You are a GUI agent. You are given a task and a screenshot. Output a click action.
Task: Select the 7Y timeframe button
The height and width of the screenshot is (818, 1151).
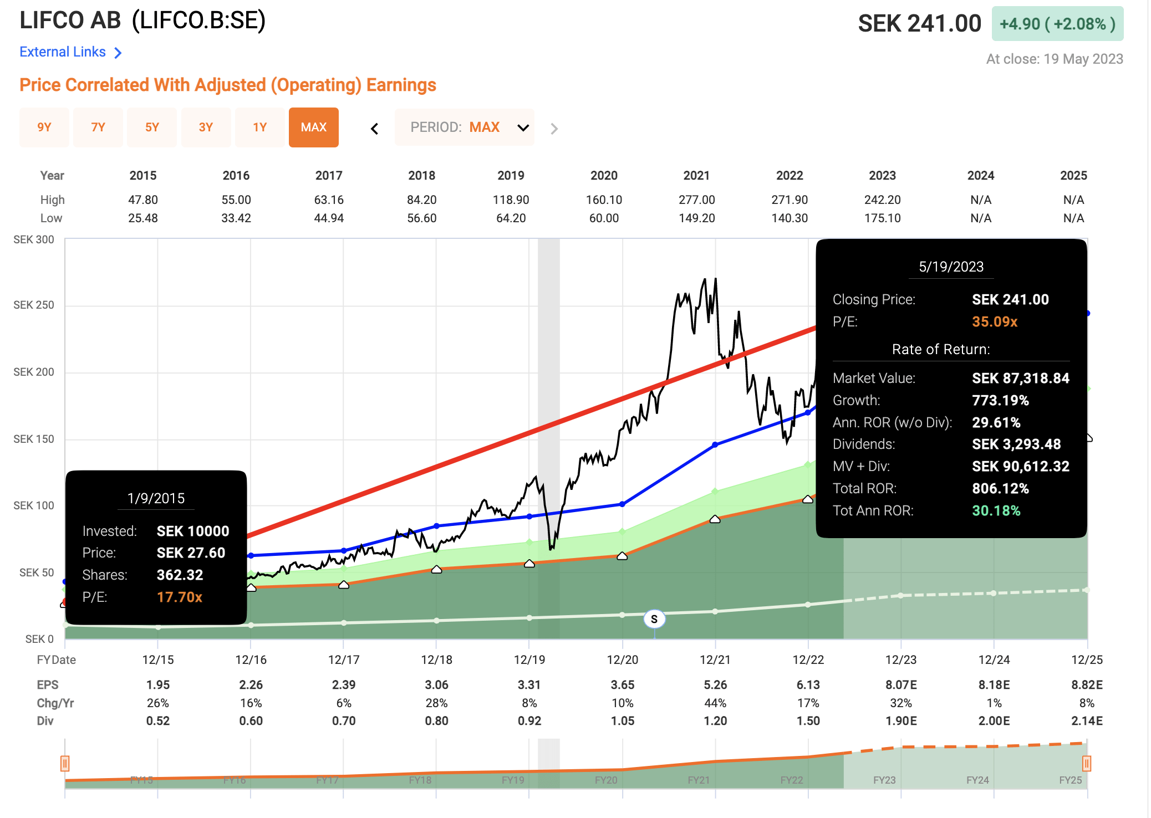(x=98, y=127)
